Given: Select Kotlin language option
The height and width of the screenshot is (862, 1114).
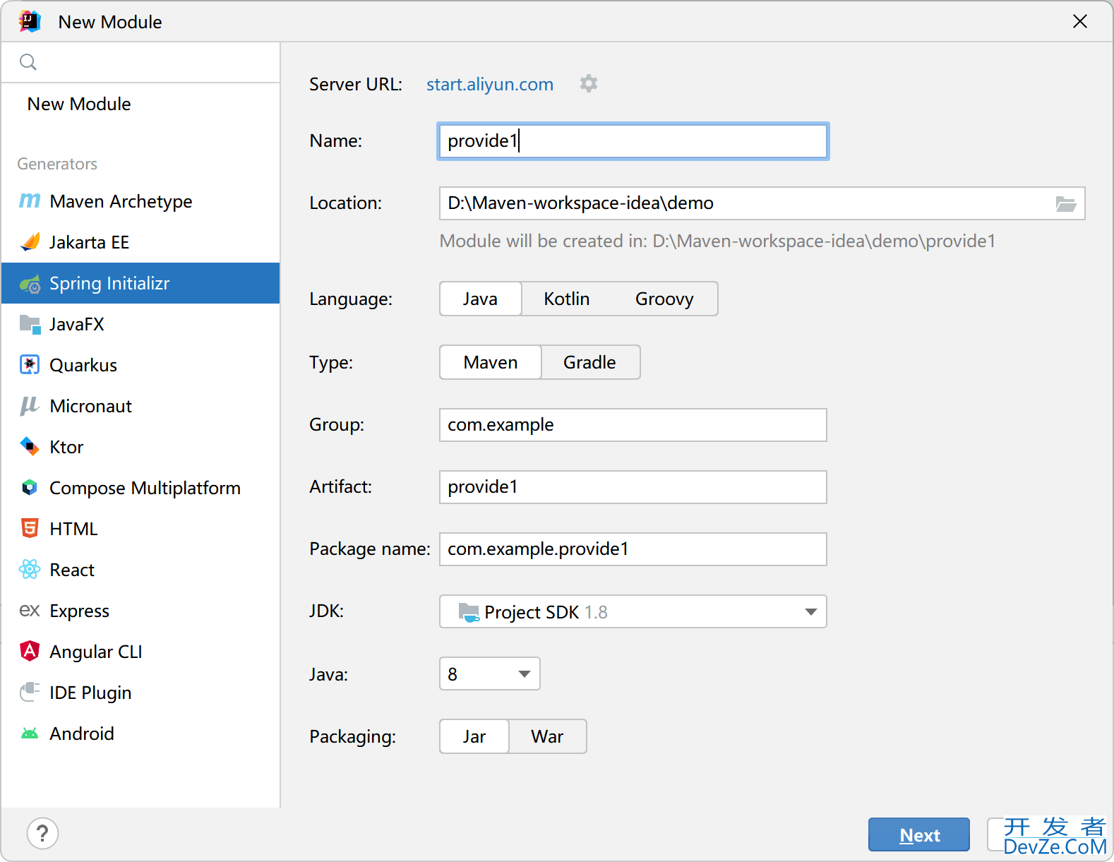Looking at the screenshot, I should click(567, 299).
